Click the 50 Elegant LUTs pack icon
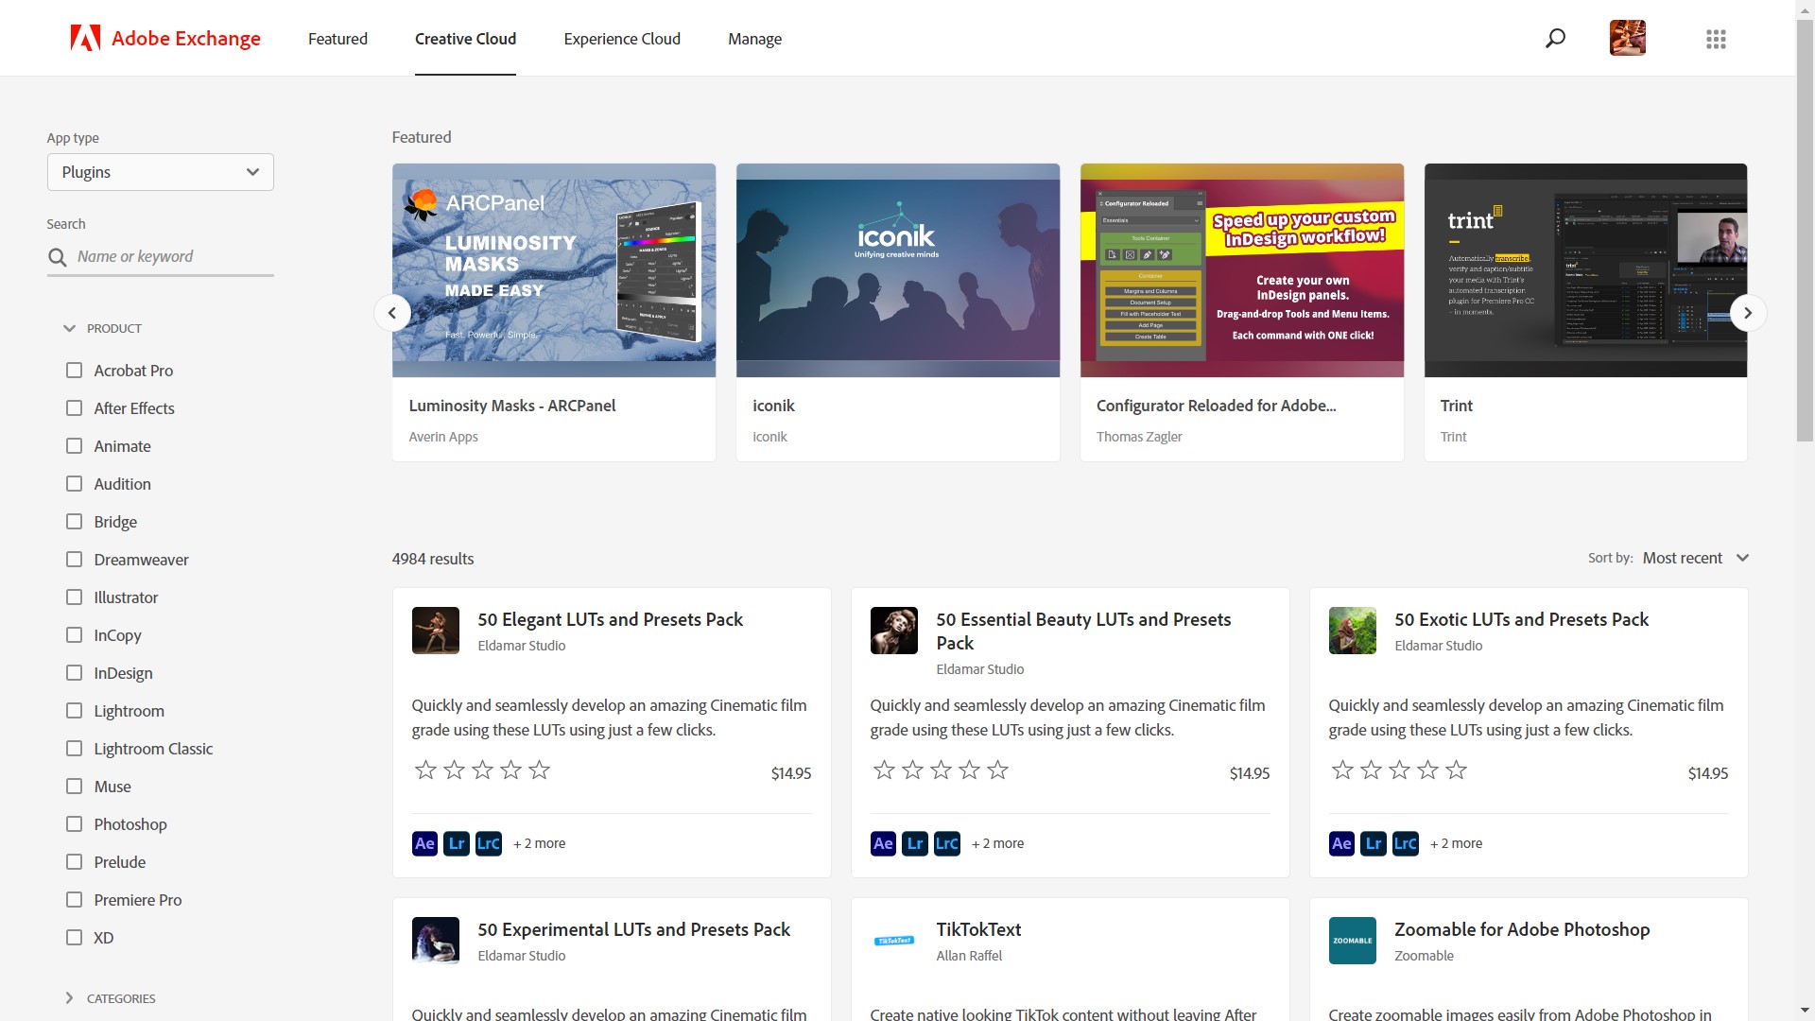This screenshot has height=1021, width=1815. 436,631
